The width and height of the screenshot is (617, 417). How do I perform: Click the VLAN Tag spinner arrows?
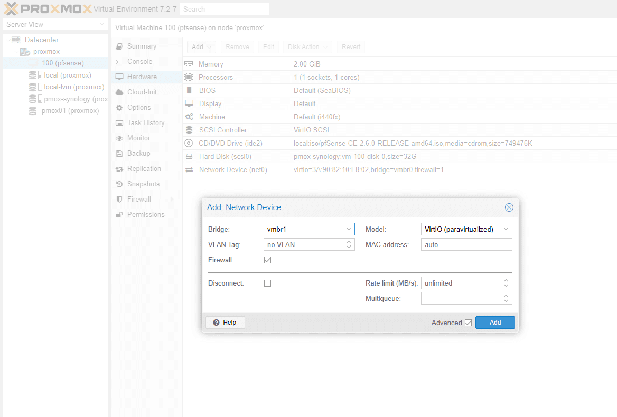pyautogui.click(x=349, y=244)
